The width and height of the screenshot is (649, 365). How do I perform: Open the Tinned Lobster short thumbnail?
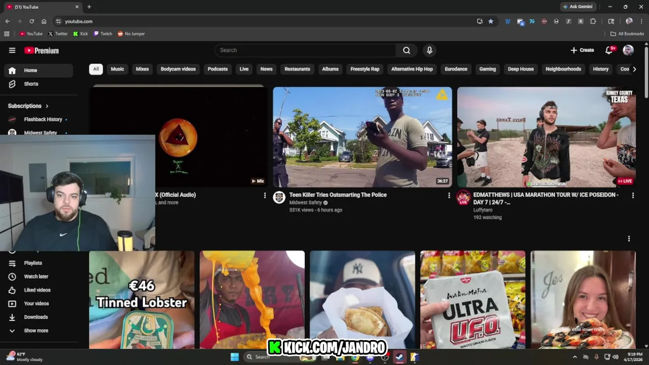[141, 300]
